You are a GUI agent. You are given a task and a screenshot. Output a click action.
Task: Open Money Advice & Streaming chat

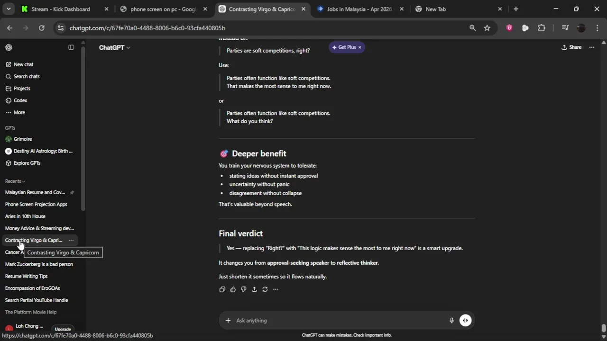click(x=39, y=228)
